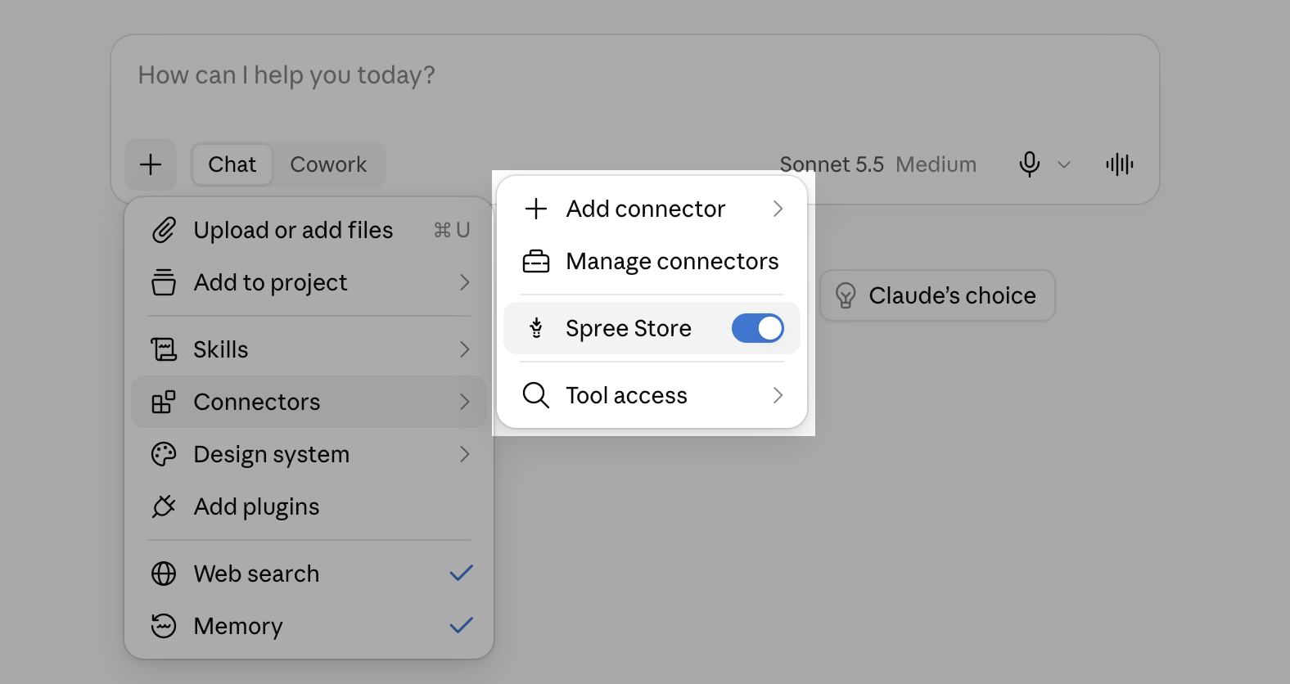Uncheck the Web search checkmark
Image resolution: width=1290 pixels, height=684 pixels.
click(462, 573)
